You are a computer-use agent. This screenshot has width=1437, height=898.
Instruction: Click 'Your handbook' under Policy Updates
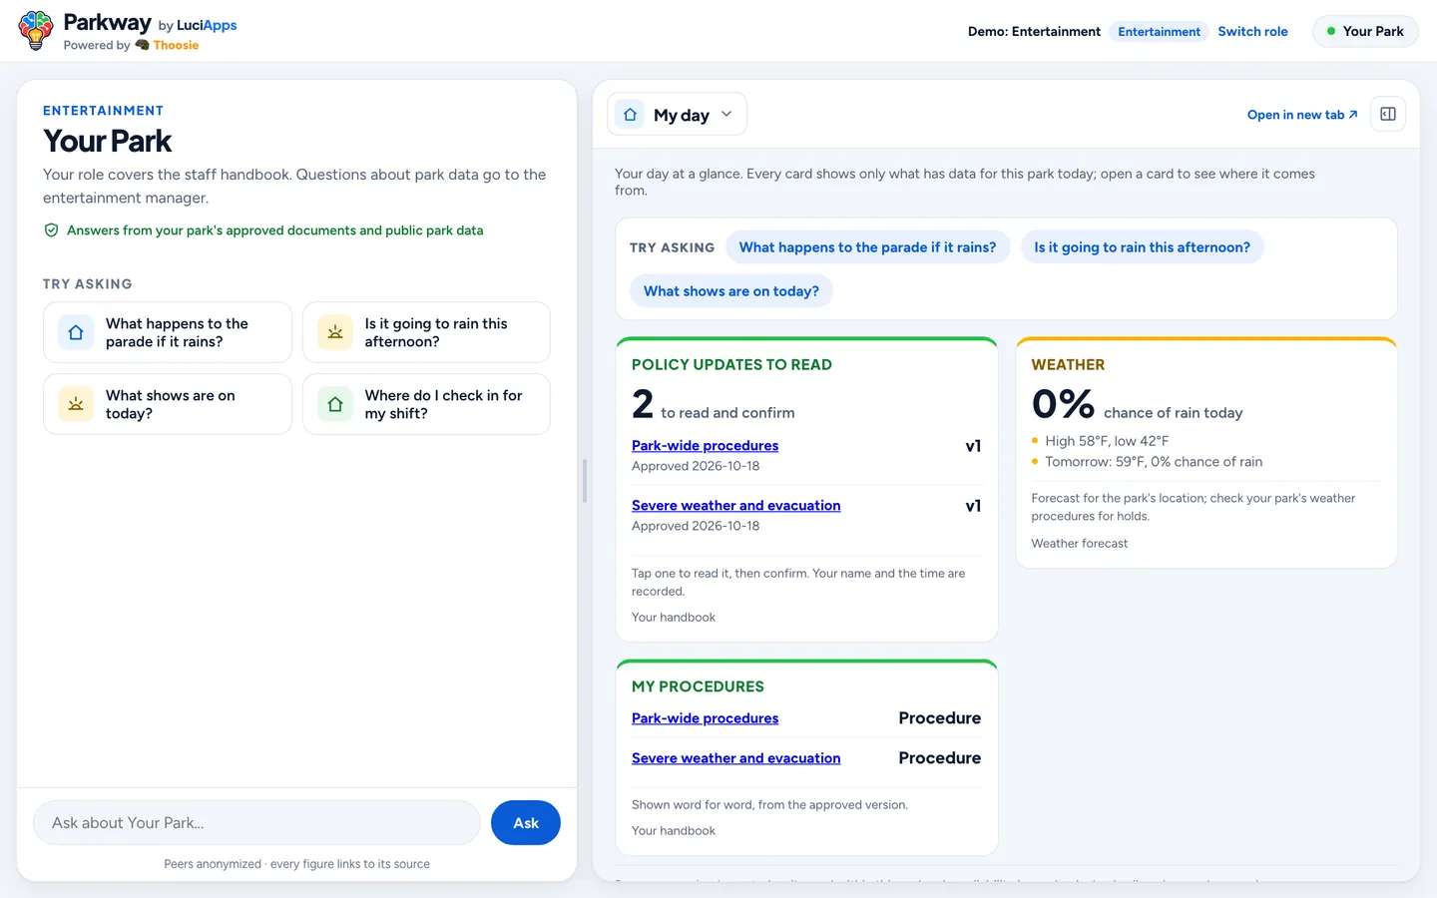click(x=674, y=618)
